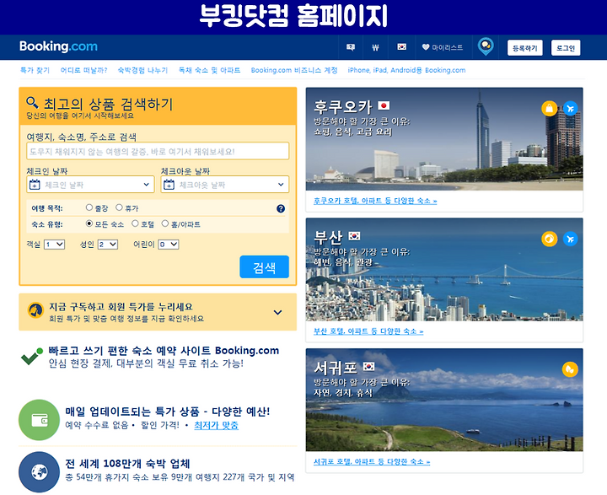Click the destination search input field
The image size is (607, 495).
click(x=158, y=151)
